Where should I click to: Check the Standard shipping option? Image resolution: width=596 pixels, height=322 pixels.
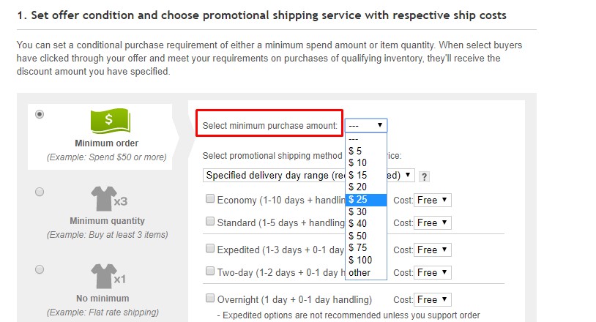[x=210, y=222]
